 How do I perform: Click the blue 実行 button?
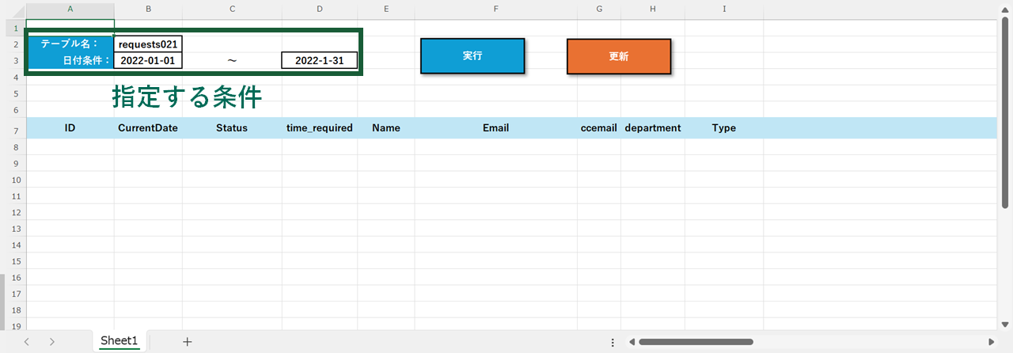(x=472, y=56)
